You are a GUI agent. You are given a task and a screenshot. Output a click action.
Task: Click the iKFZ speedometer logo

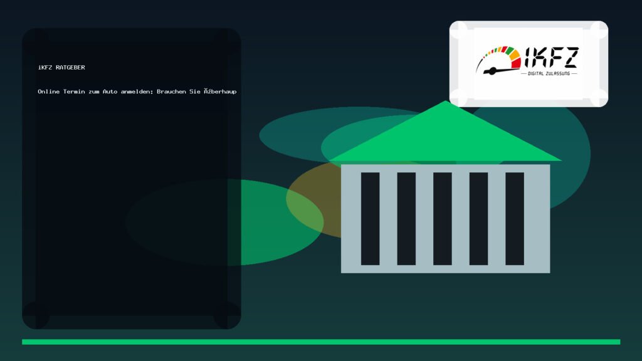pyautogui.click(x=527, y=61)
